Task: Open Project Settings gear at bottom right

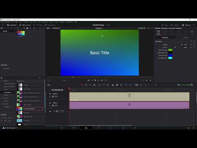Action: click(193, 128)
